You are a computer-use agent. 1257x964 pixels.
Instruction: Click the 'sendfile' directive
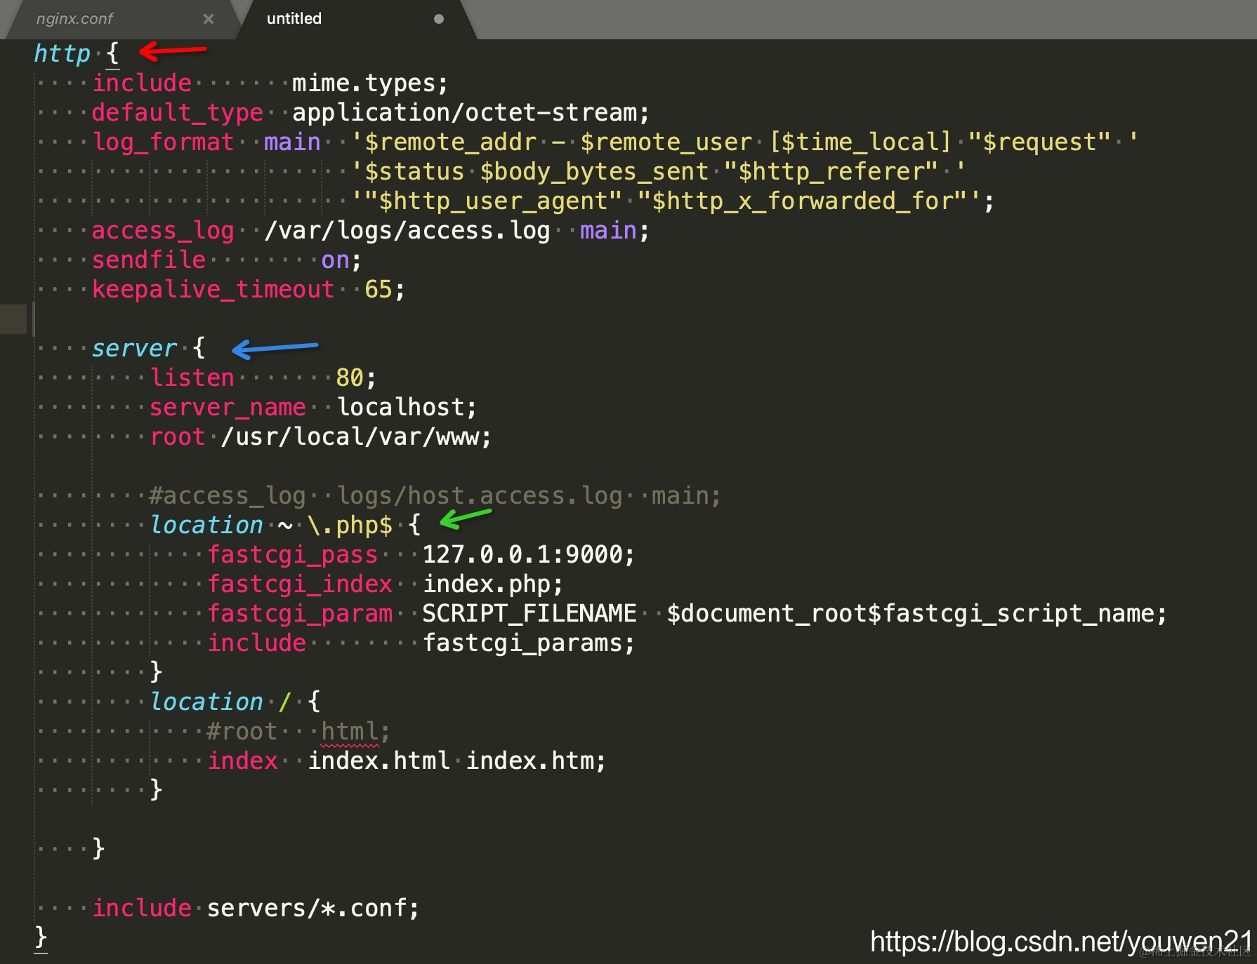click(149, 260)
